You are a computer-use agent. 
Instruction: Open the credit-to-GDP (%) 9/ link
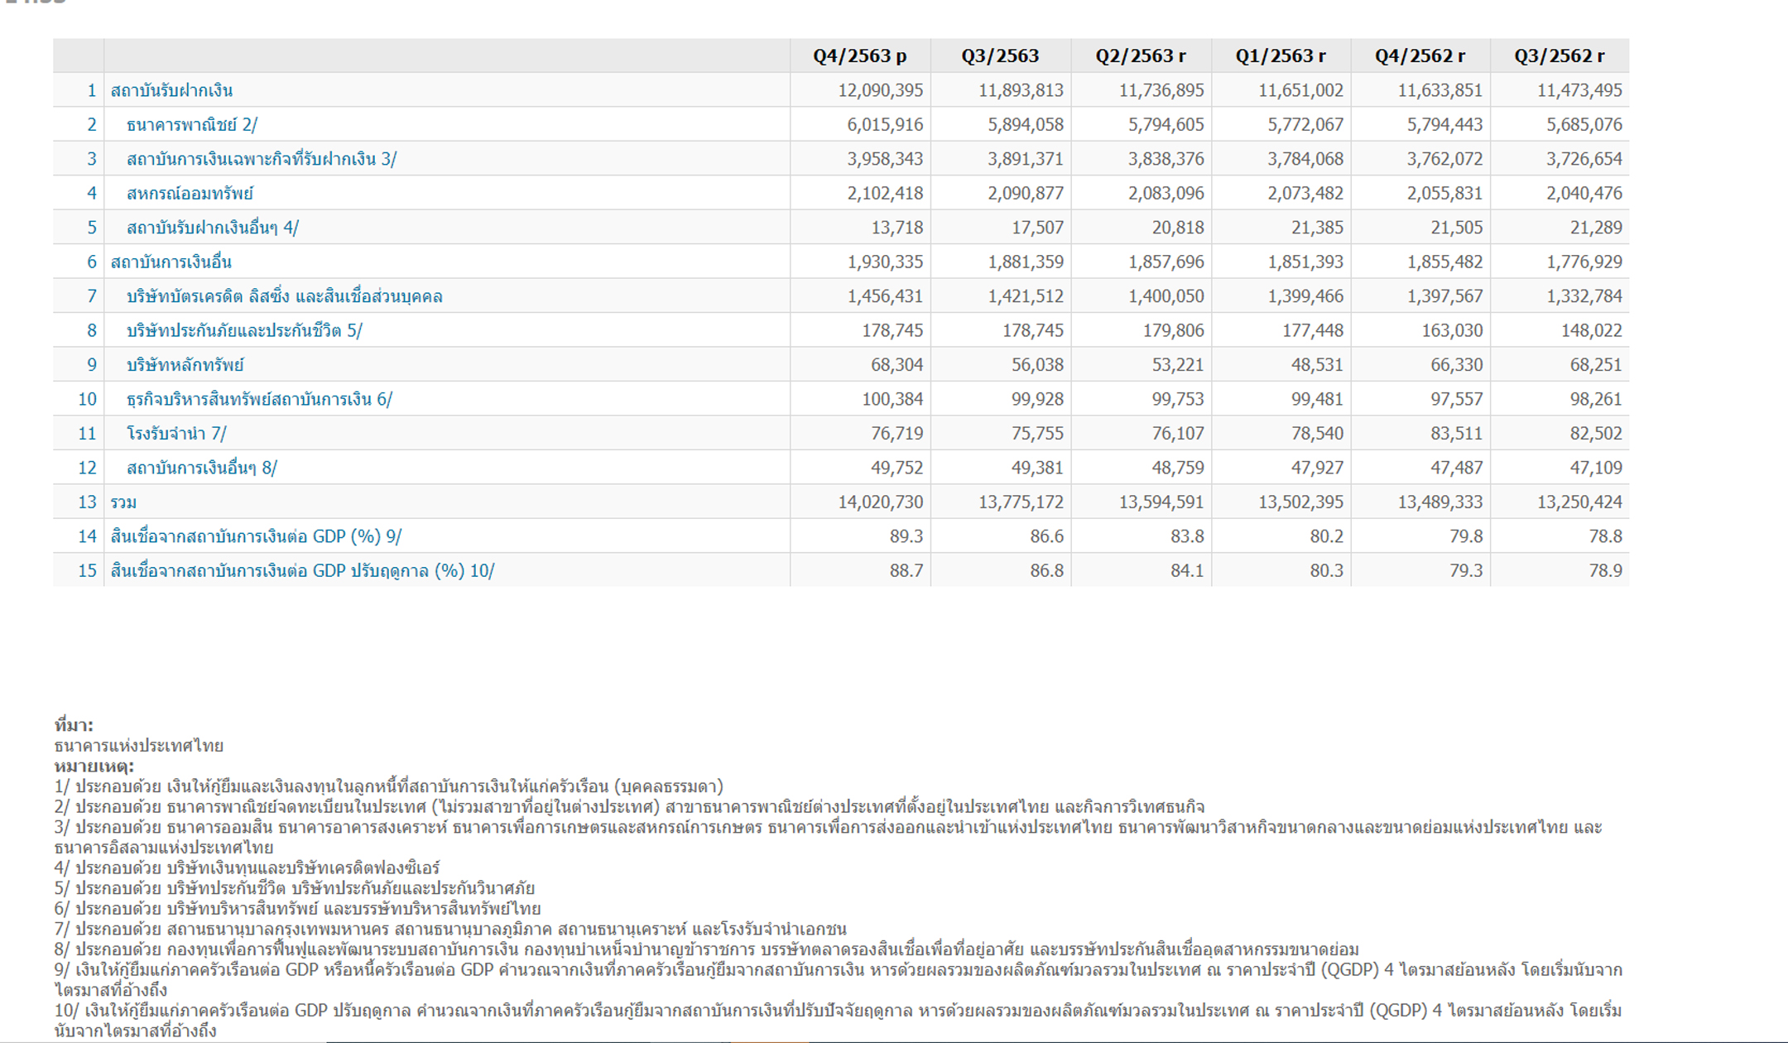tap(256, 537)
